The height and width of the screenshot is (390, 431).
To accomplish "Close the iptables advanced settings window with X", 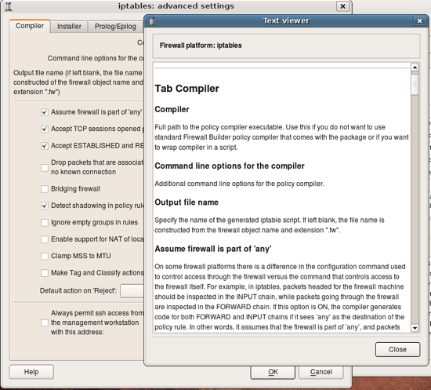I will point(342,6).
